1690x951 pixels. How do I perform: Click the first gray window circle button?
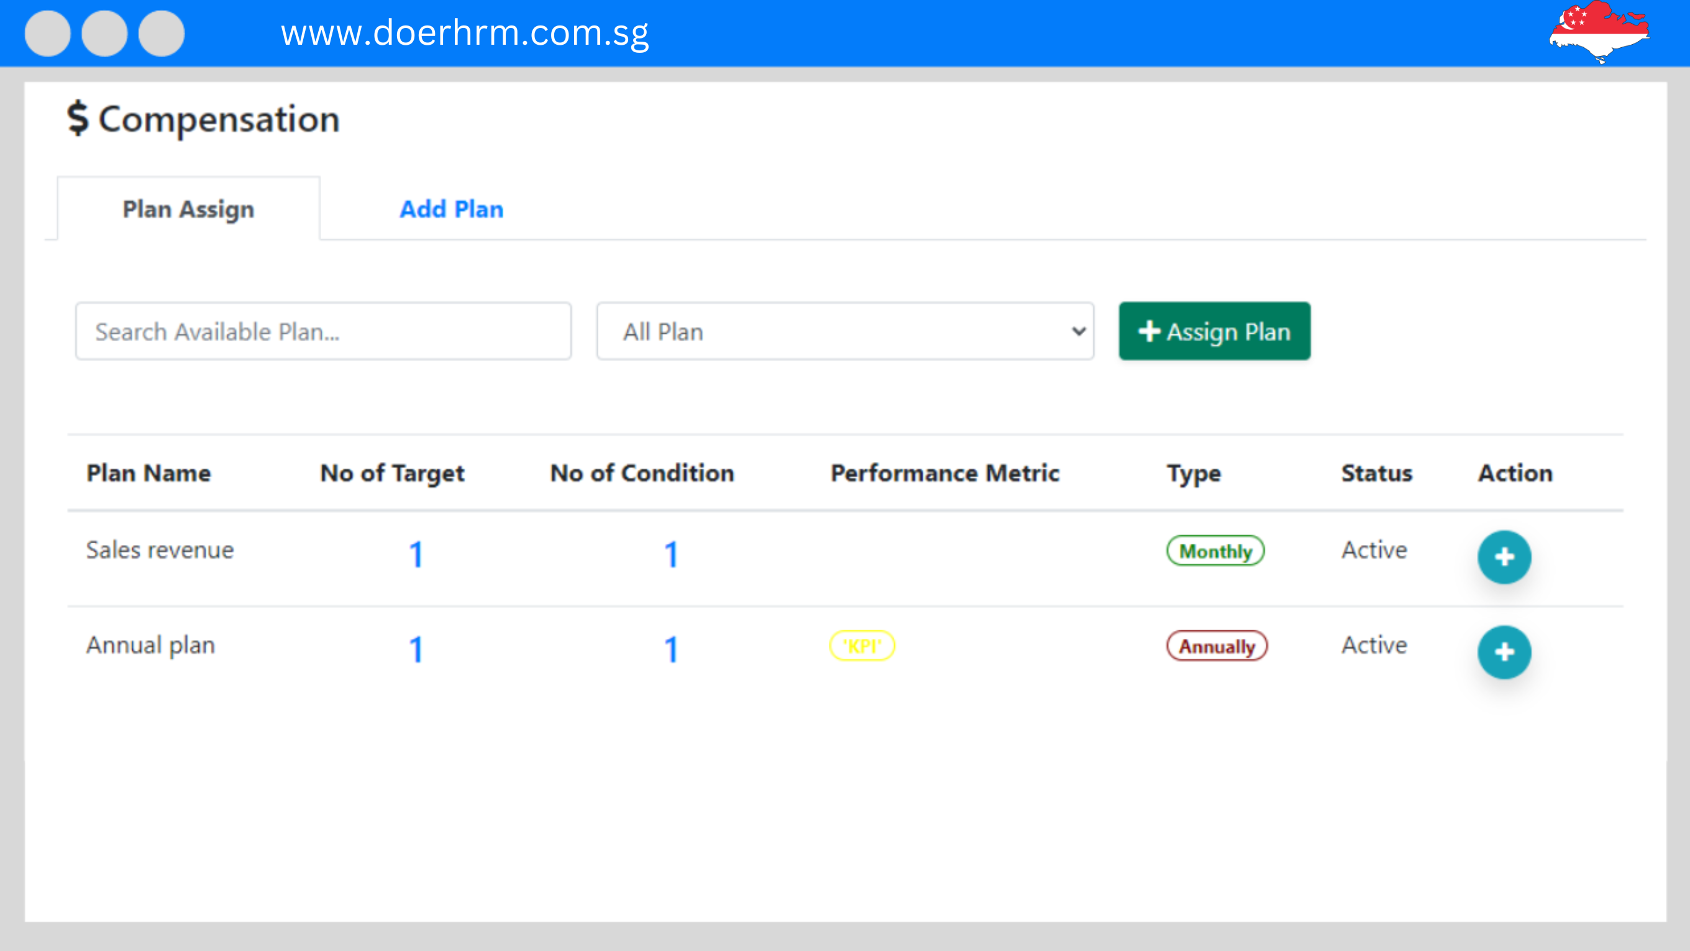pos(47,33)
